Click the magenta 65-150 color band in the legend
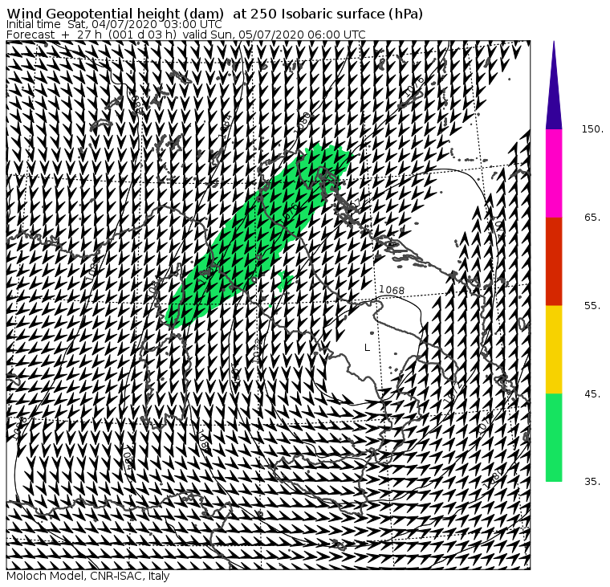The width and height of the screenshot is (610, 587). tap(554, 173)
